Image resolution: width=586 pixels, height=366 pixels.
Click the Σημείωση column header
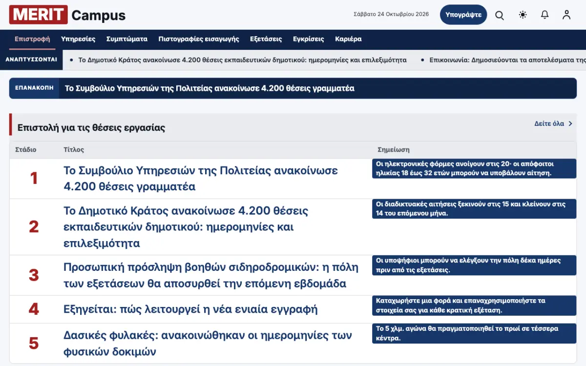point(394,150)
